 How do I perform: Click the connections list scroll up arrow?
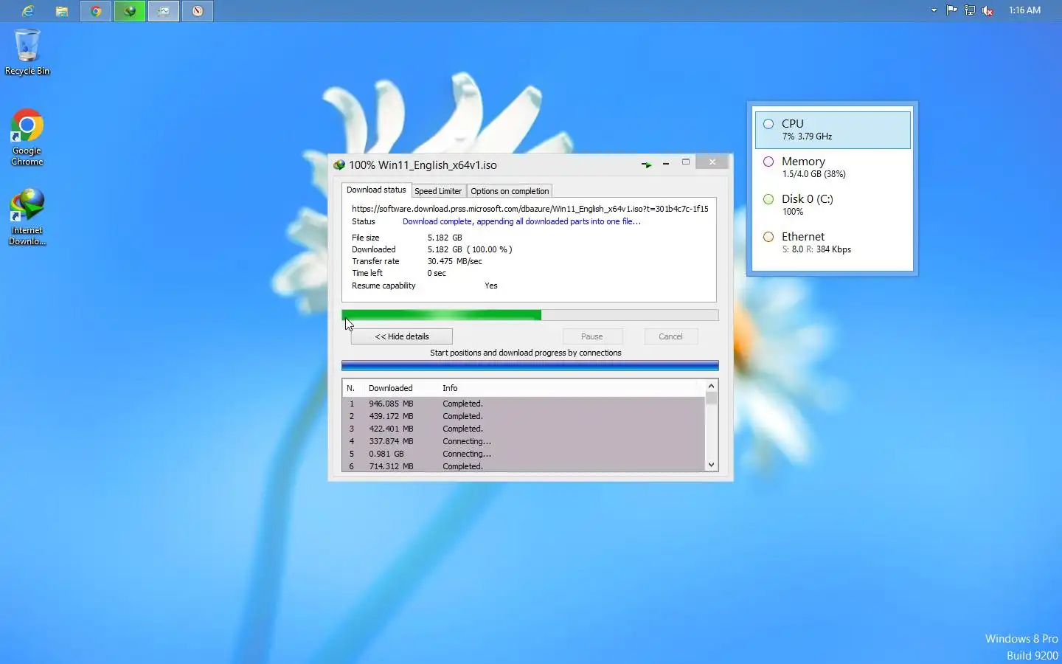point(711,386)
